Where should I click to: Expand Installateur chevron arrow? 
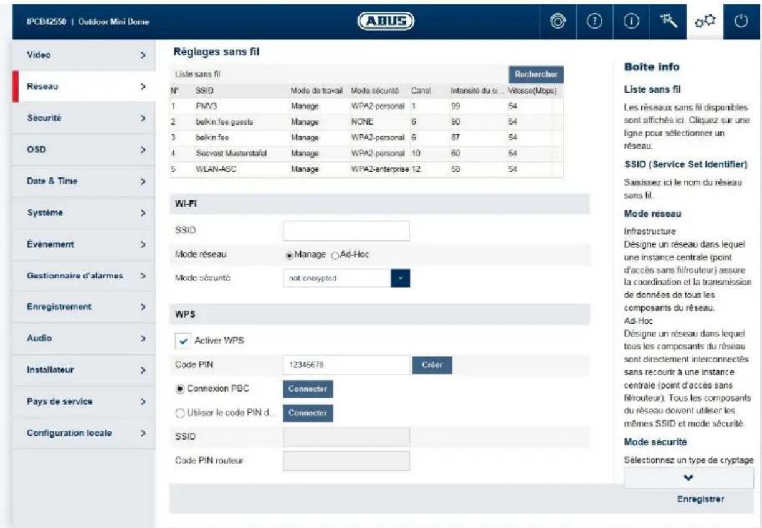click(143, 370)
